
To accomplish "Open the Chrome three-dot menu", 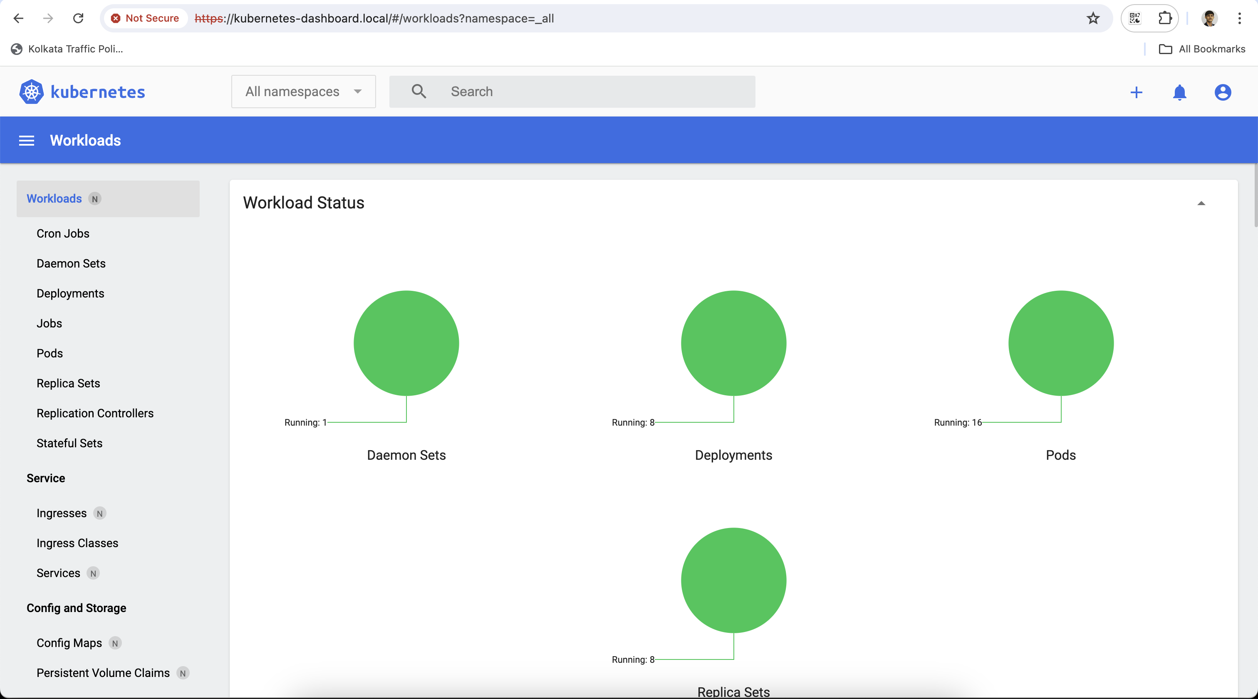I will point(1239,19).
